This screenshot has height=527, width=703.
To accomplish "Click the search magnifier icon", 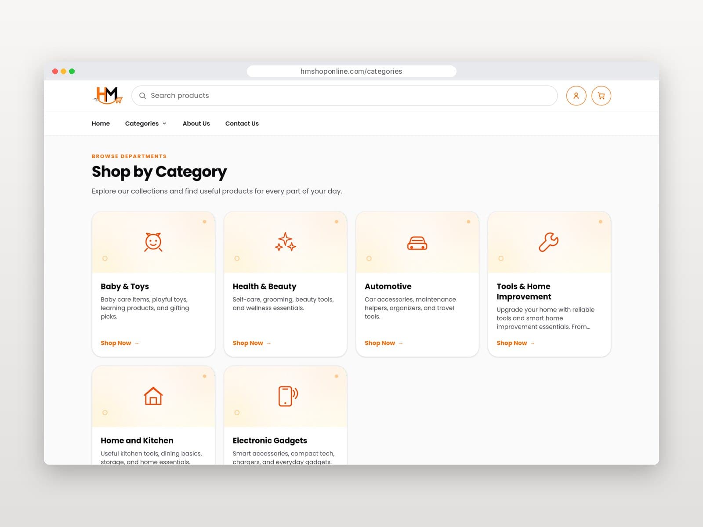I will (x=142, y=96).
